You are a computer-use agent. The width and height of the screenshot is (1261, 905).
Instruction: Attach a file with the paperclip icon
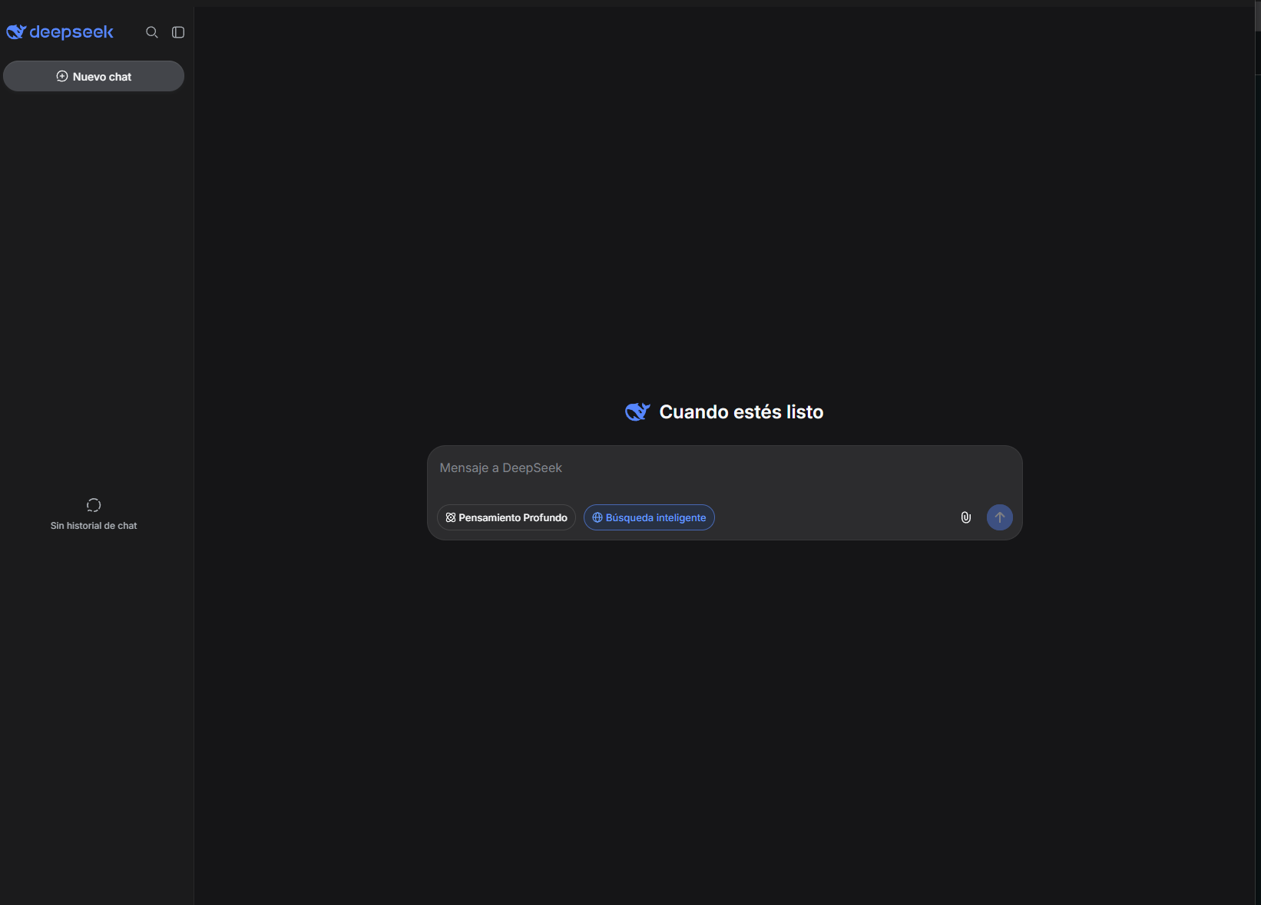pos(966,517)
